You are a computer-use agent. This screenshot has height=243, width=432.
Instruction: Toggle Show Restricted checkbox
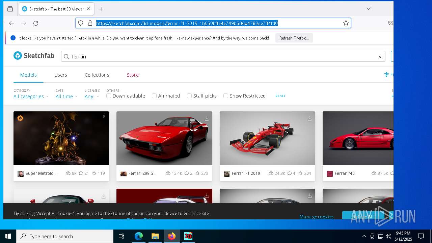pos(226,96)
